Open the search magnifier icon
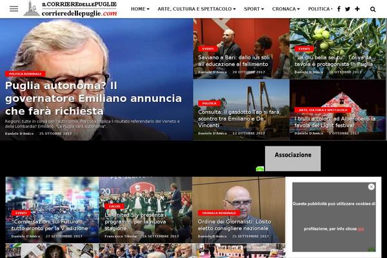The image size is (387, 258). [373, 9]
